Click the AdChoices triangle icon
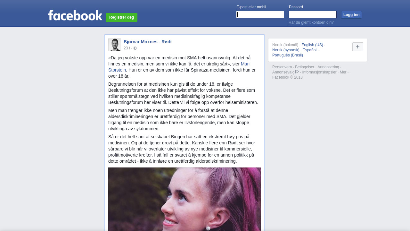The width and height of the screenshot is (410, 231). tap(297, 72)
